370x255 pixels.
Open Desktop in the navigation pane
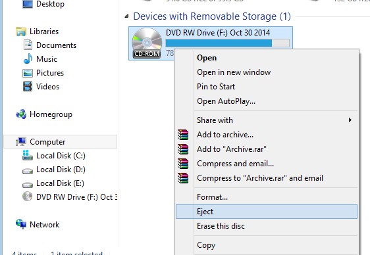tap(50, 4)
